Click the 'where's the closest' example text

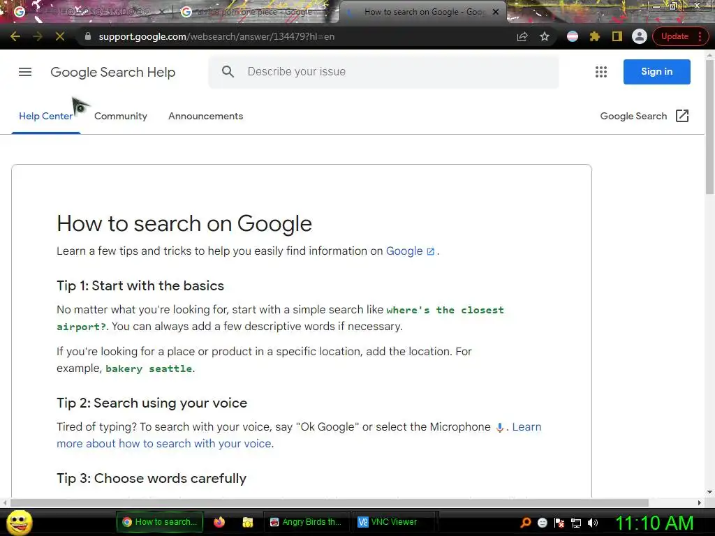[445, 310]
